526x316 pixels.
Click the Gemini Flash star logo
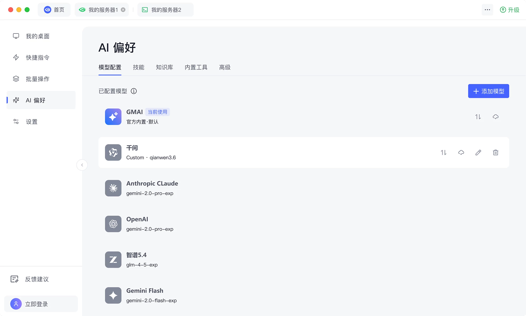[113, 295]
